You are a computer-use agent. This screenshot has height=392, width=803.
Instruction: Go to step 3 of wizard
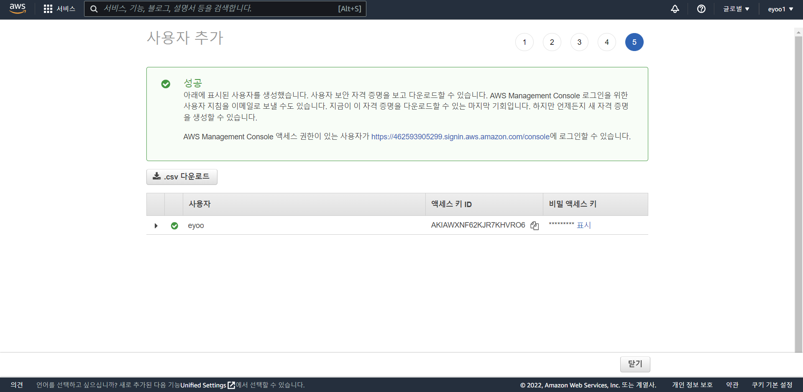pos(579,42)
